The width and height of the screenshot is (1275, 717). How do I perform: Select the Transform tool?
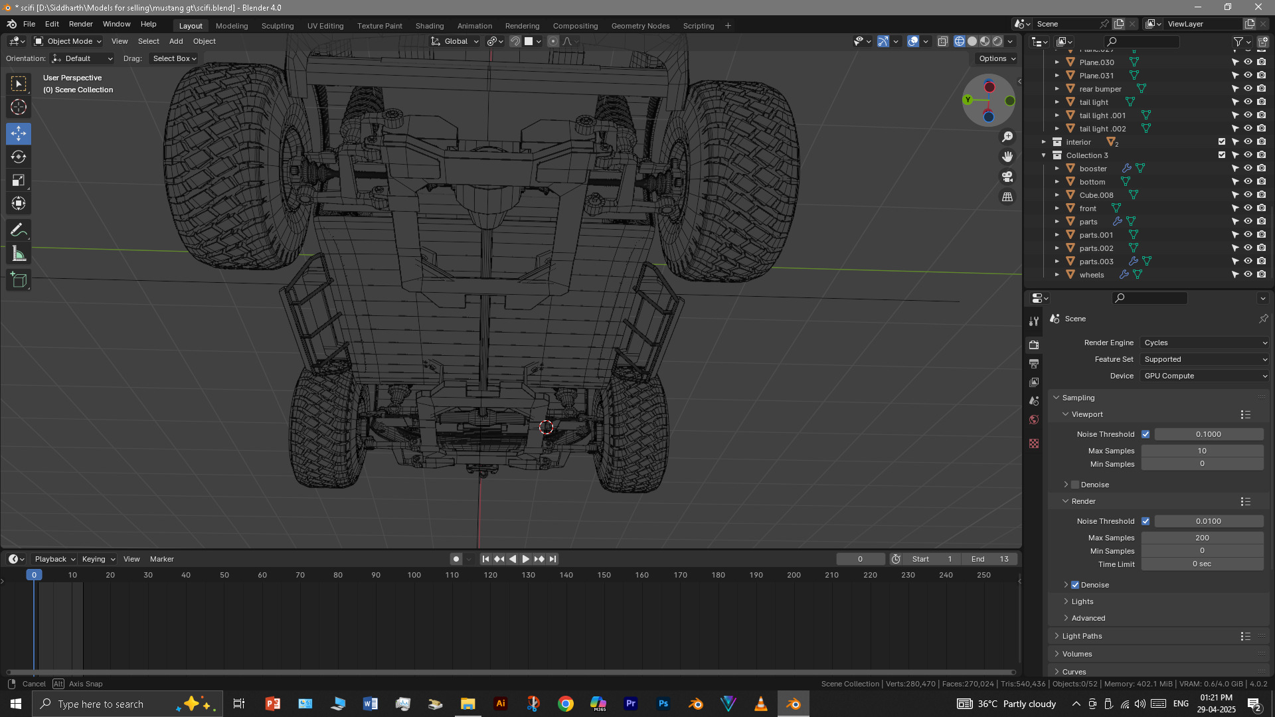pos(19,203)
